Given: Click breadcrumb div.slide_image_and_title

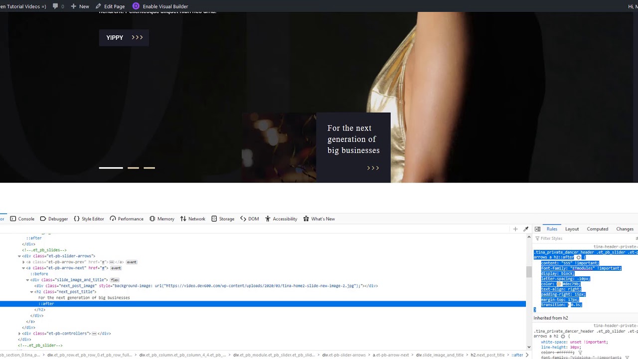Looking at the screenshot, I should coord(440,355).
